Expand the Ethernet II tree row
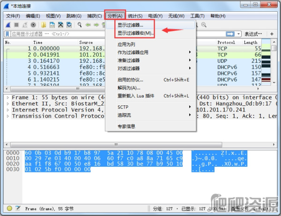281x216 pixels. (x=7, y=104)
